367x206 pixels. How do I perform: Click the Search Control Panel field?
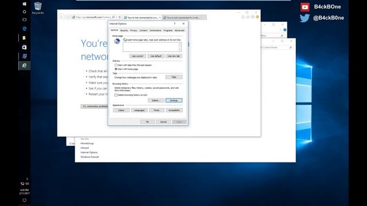[x=276, y=47]
